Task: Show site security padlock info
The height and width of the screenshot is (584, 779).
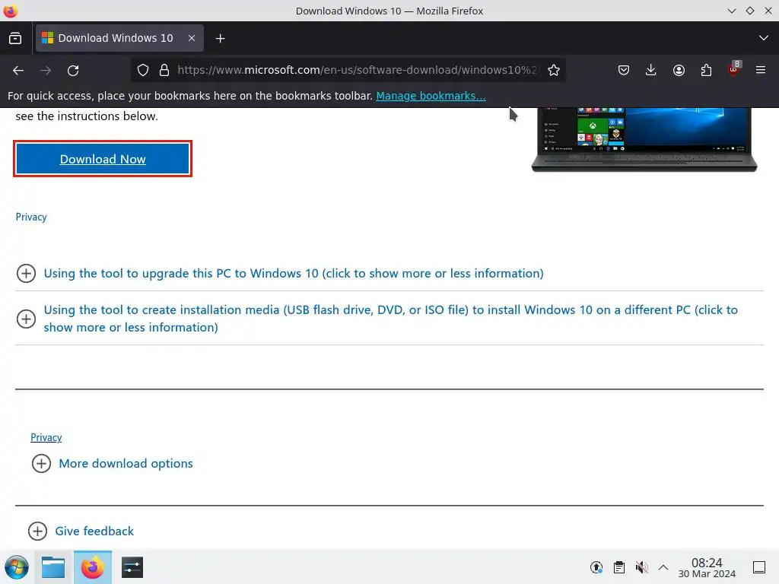Action: pyautogui.click(x=164, y=71)
